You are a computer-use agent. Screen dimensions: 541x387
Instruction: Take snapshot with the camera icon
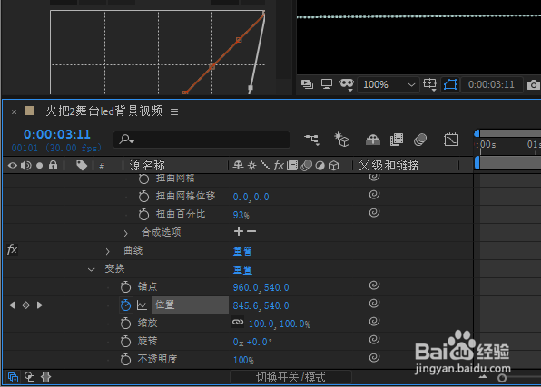(534, 84)
